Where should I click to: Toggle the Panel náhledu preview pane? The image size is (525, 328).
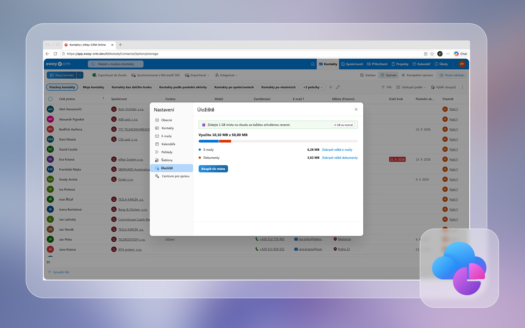tap(452, 75)
